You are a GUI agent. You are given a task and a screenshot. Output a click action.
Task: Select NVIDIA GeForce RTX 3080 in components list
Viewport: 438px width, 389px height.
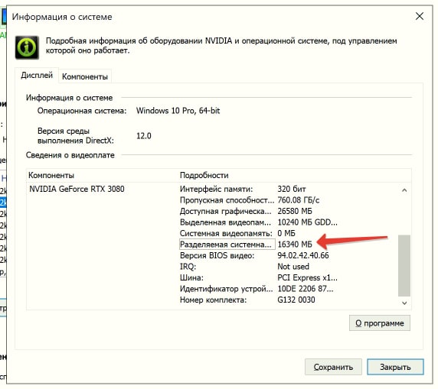[x=77, y=189]
